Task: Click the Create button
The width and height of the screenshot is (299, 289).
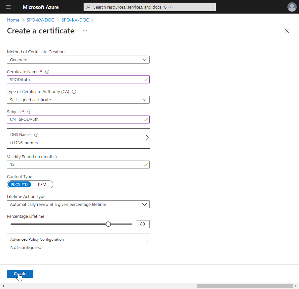Action: pyautogui.click(x=20, y=274)
